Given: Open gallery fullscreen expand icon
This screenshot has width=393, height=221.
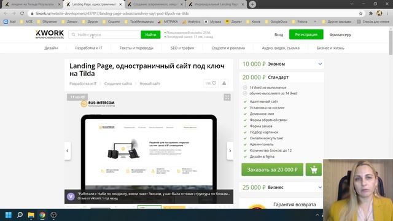Looking at the screenshot, I should pyautogui.click(x=227, y=97).
